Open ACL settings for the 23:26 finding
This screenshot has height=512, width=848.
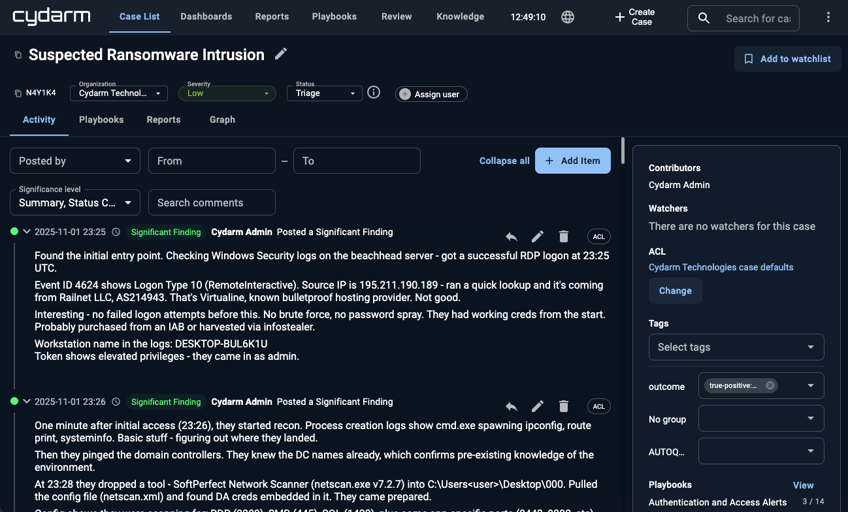tap(598, 406)
